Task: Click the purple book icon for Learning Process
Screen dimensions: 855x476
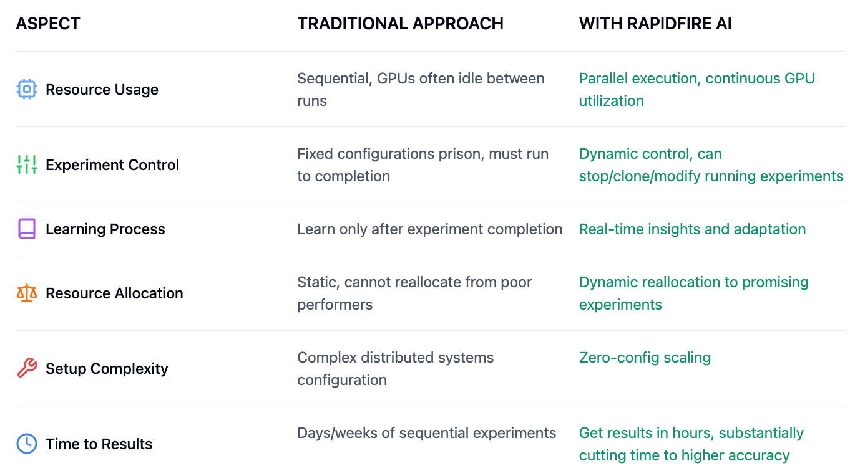Action: [26, 229]
